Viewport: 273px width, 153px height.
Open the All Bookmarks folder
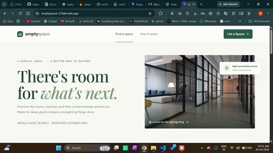(259, 21)
